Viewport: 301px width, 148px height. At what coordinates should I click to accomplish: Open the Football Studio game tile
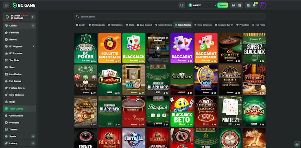tap(134, 138)
